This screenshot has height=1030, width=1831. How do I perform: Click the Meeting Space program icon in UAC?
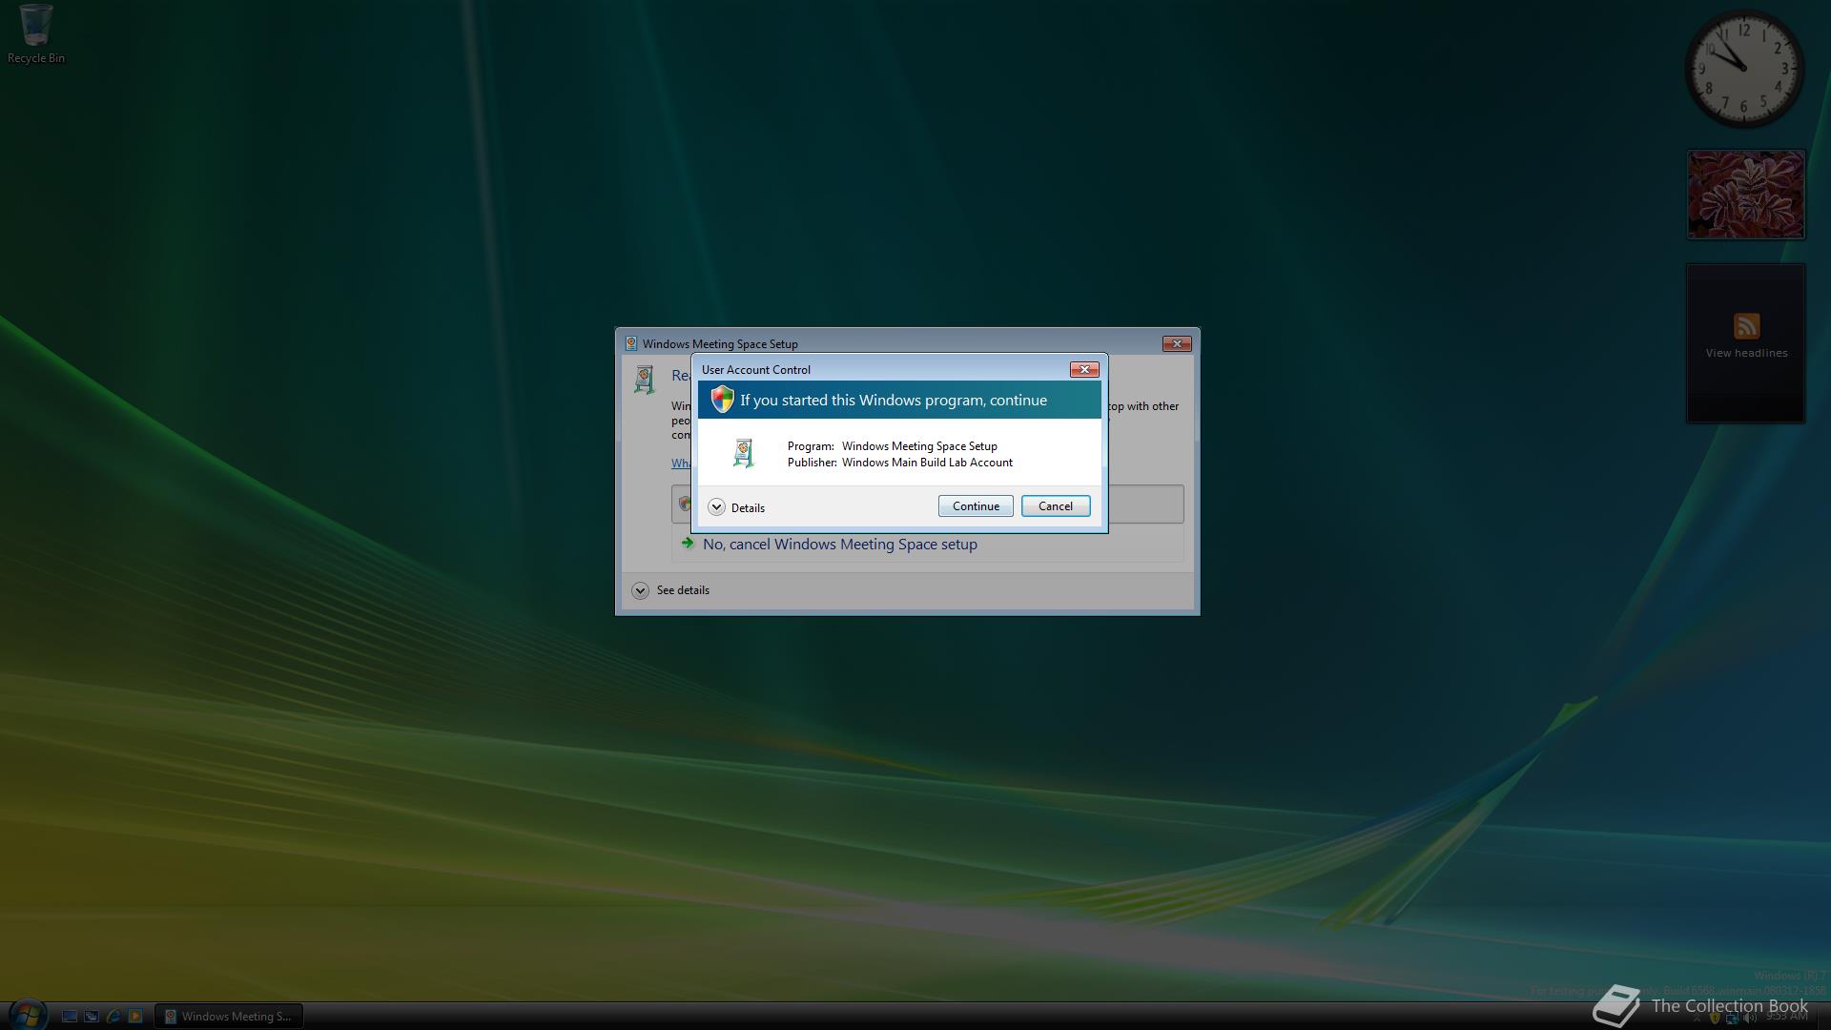[744, 453]
